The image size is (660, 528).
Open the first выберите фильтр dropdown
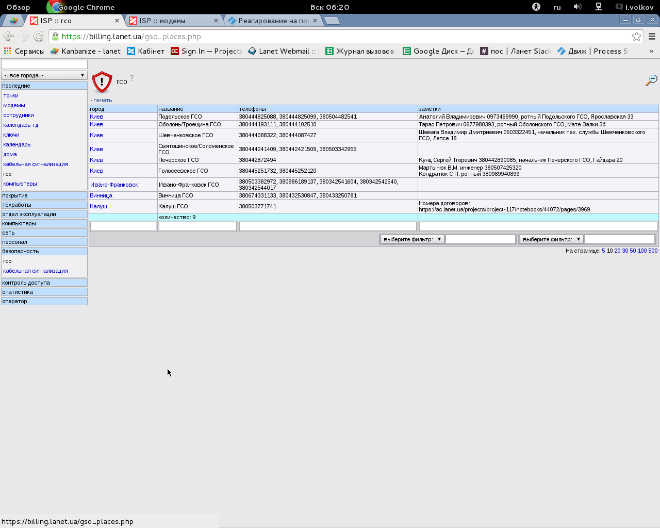412,239
